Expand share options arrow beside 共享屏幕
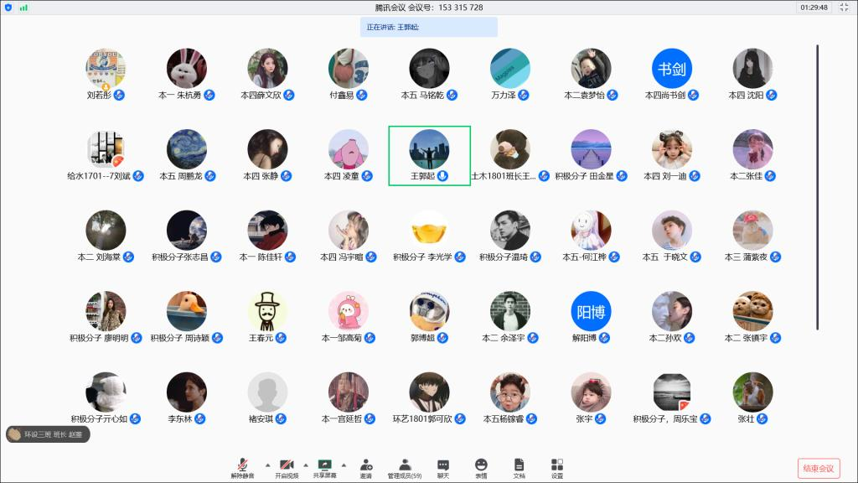Viewport: 858px width, 483px height. tap(344, 464)
